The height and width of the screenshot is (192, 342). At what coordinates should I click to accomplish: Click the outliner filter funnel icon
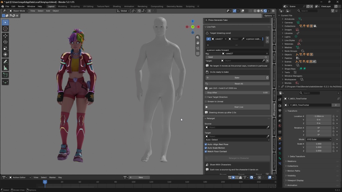[x=333, y=11]
